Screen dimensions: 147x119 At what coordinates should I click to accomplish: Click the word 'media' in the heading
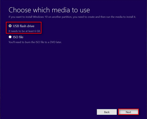pos(61,10)
